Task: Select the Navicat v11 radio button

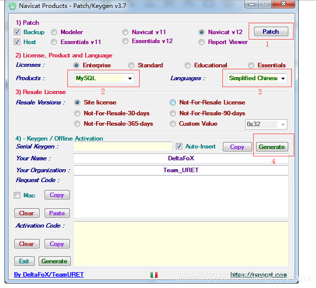Action: coord(125,32)
